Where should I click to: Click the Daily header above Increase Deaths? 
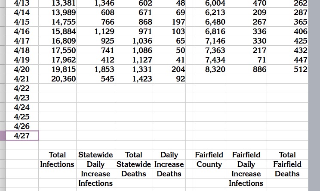pos(169,155)
